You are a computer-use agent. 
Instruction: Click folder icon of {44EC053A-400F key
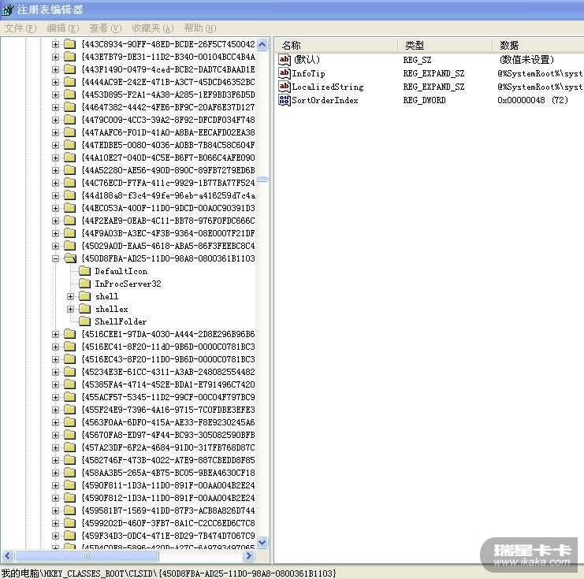pyautogui.click(x=69, y=208)
